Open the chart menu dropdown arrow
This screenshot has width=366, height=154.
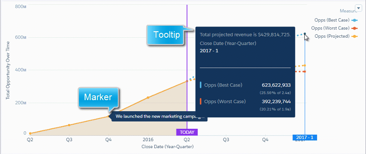click(x=358, y=8)
